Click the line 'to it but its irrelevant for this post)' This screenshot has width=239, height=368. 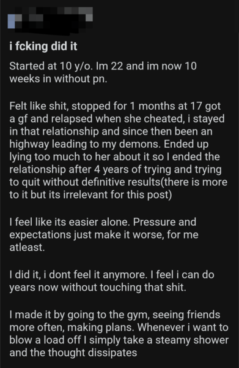(90, 195)
